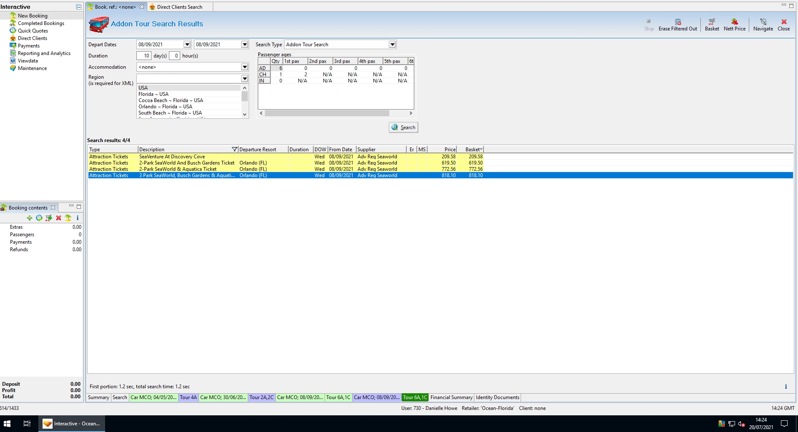798x432 pixels.
Task: Select 'Cocoa Beach ~ Florida ~ USA' region
Action: coord(189,100)
